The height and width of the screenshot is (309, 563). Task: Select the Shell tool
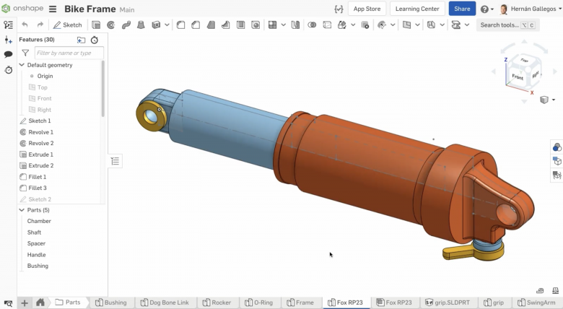[x=240, y=25]
